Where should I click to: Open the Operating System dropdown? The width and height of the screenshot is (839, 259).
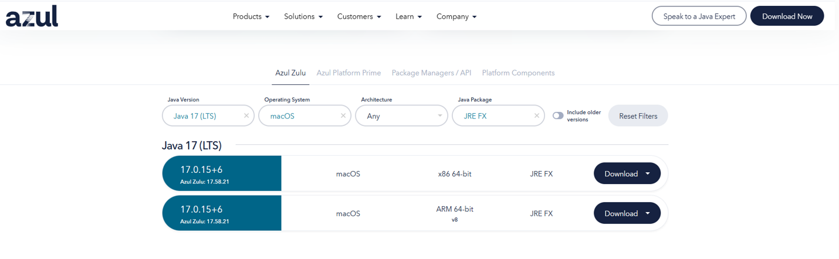pyautogui.click(x=299, y=116)
